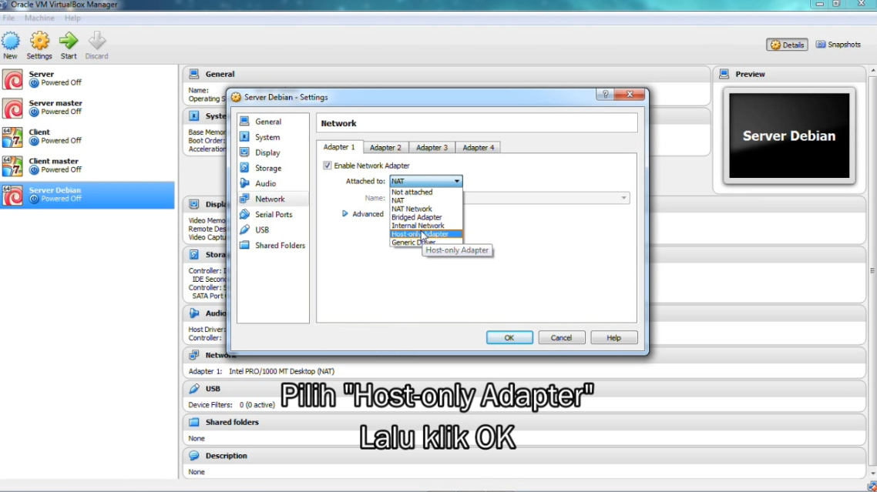Click the General section icon in details pane
877x492 pixels.
194,74
